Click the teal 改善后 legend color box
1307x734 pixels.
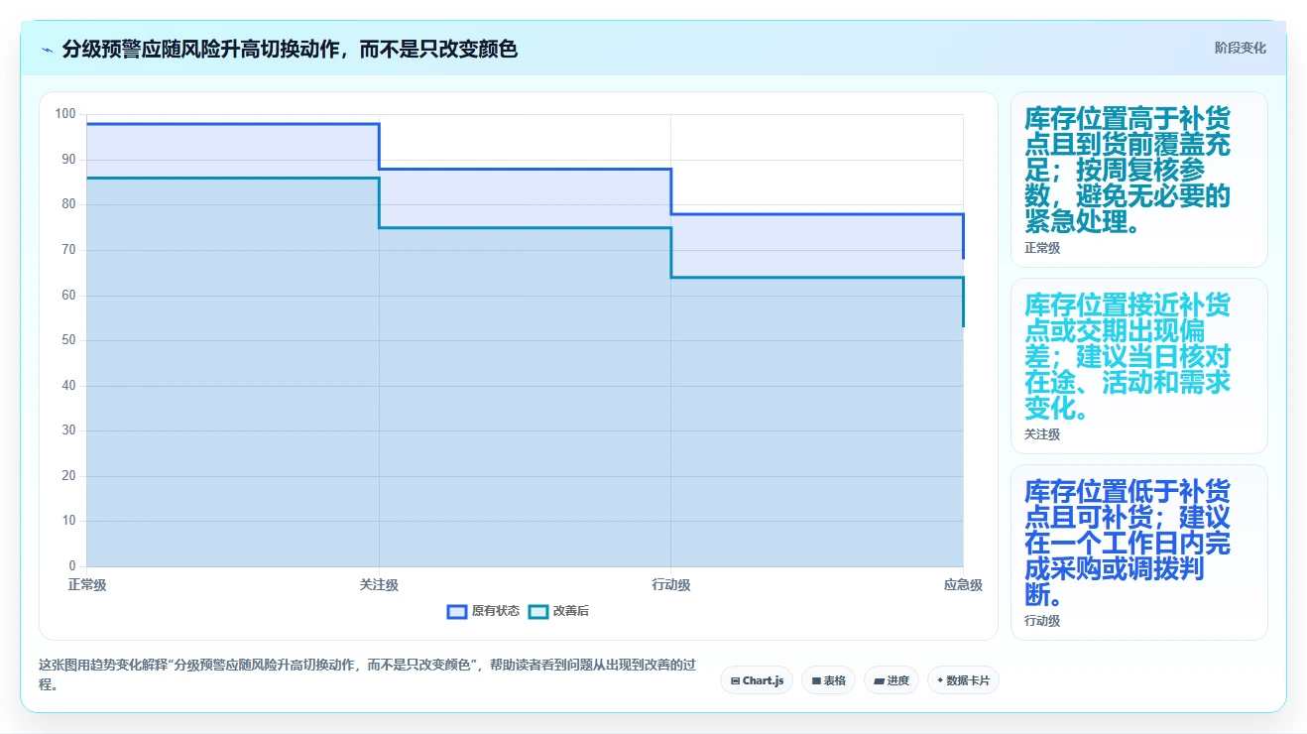(538, 611)
